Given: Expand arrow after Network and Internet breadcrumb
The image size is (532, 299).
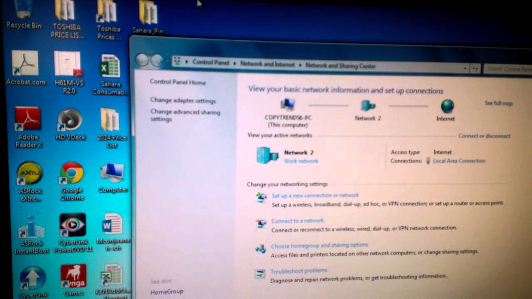Looking at the screenshot, I should pos(299,65).
